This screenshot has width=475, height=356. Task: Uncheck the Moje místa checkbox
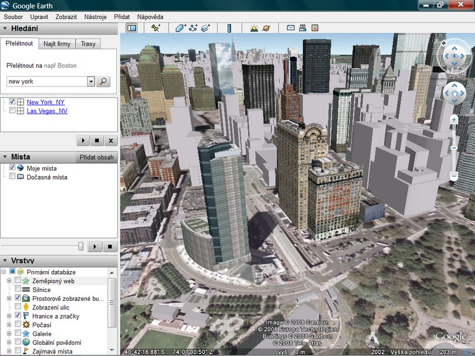[x=12, y=167]
